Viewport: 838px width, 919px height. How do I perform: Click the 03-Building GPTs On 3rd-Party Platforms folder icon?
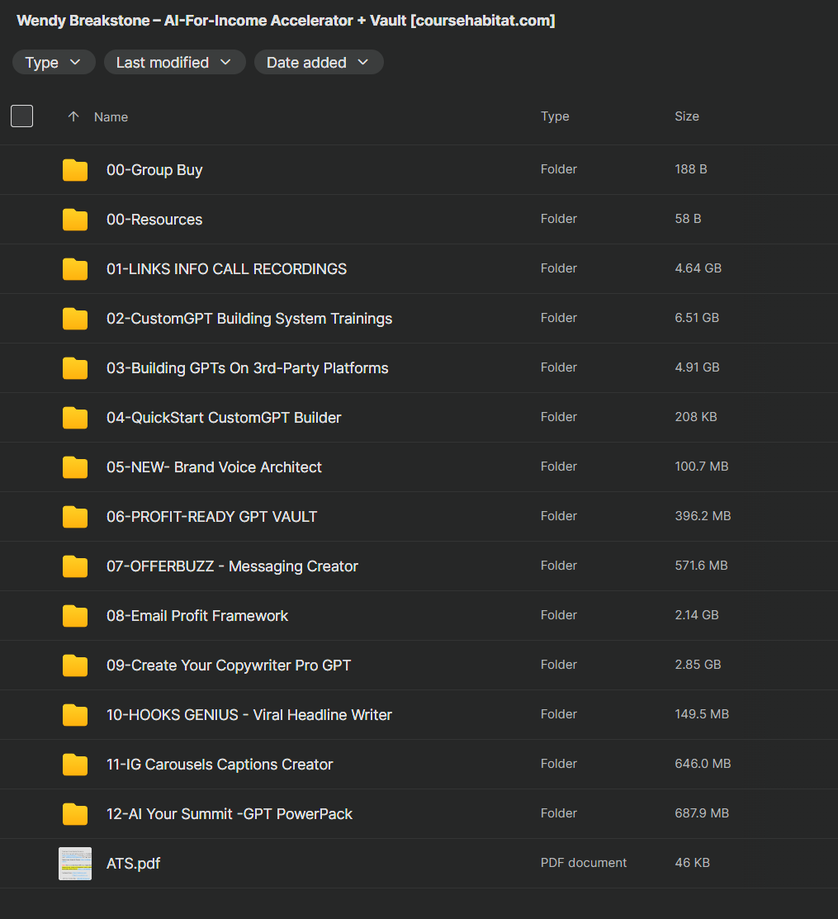click(x=75, y=368)
